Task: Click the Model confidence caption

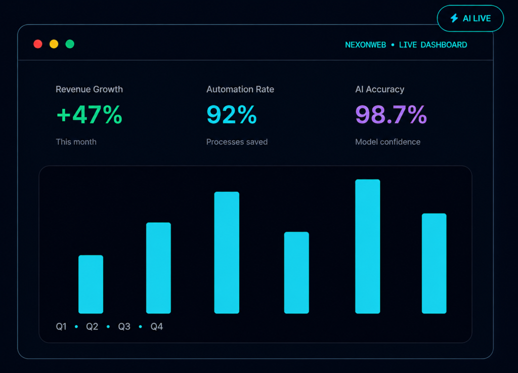Action: tap(388, 142)
